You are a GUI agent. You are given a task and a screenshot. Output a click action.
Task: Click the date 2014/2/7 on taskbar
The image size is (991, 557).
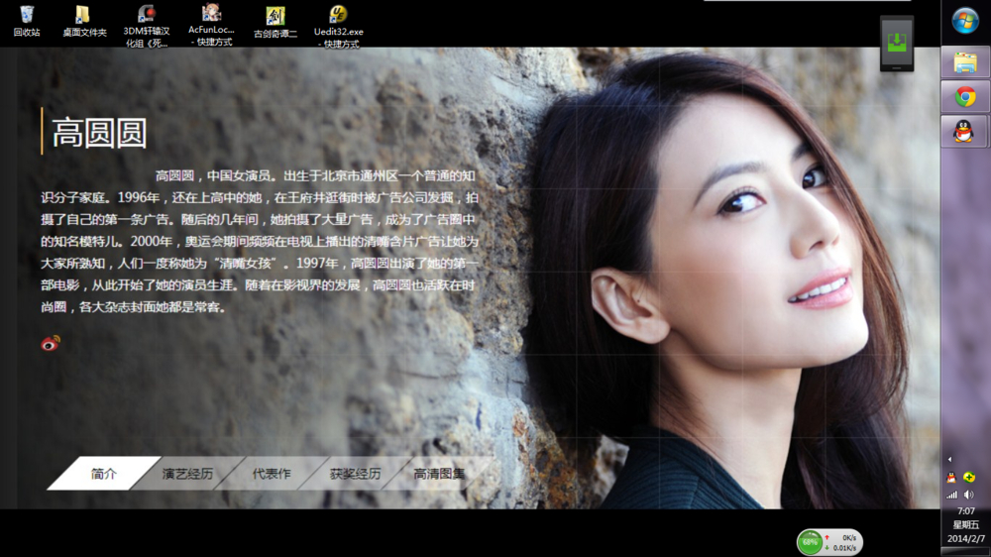click(x=965, y=539)
